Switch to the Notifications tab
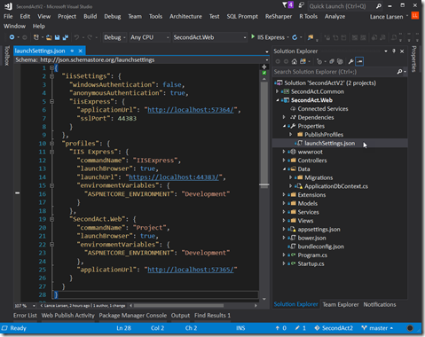This screenshot has height=337, width=425. [380, 304]
